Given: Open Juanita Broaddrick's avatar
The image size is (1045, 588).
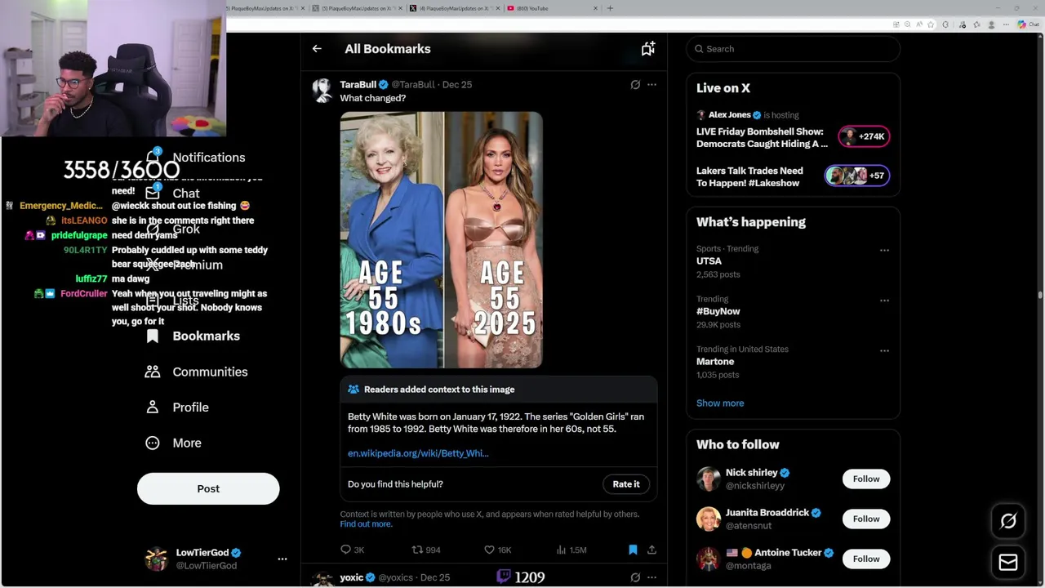Looking at the screenshot, I should pos(709,519).
